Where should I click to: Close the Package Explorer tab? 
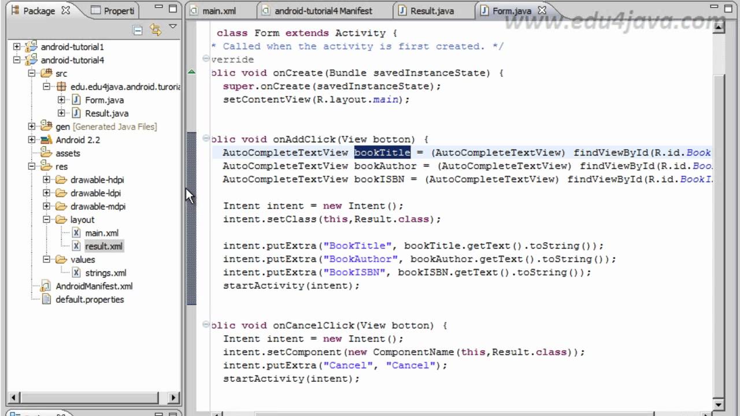tap(65, 10)
